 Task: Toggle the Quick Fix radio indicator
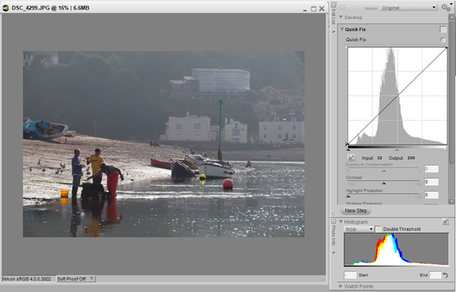(x=443, y=40)
